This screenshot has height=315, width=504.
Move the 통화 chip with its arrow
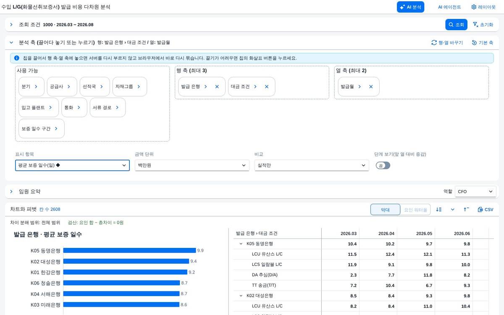(79, 108)
